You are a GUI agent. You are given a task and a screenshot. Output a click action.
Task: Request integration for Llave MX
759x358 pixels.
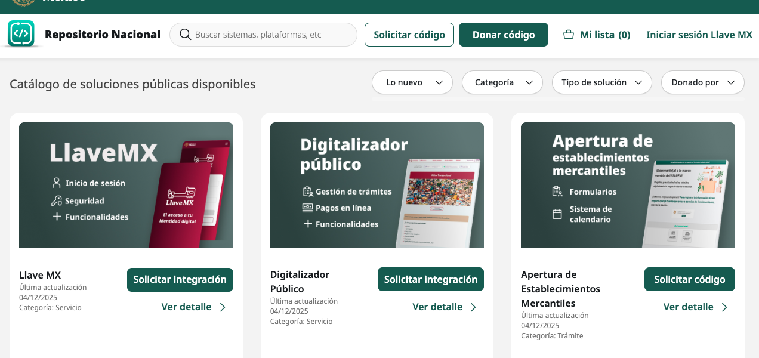180,279
